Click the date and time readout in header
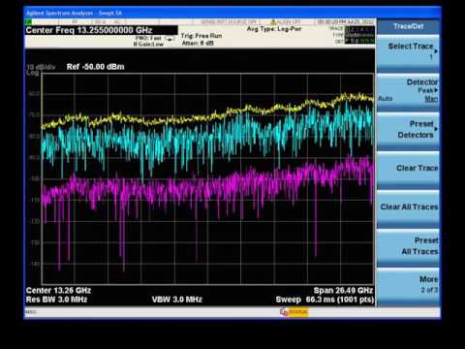Image resolution: width=465 pixels, height=349 pixels. [345, 22]
